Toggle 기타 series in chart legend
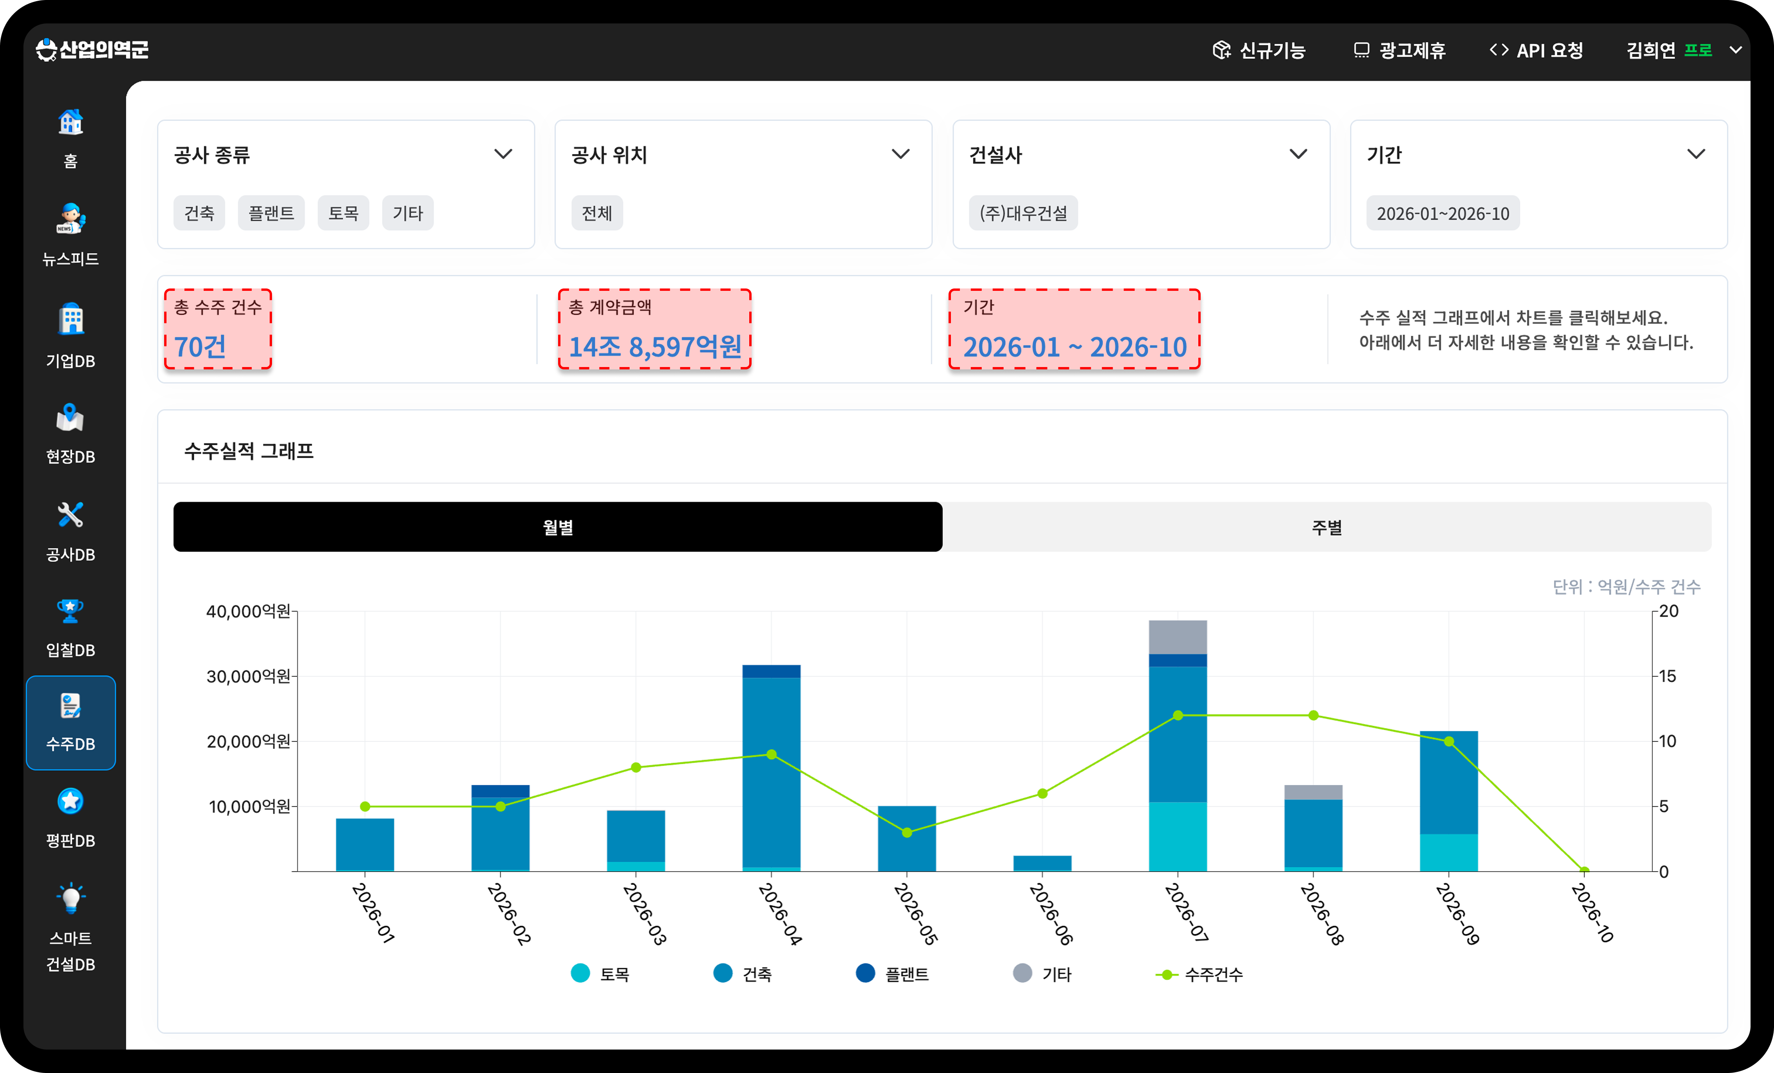The height and width of the screenshot is (1073, 1774). point(1042,974)
